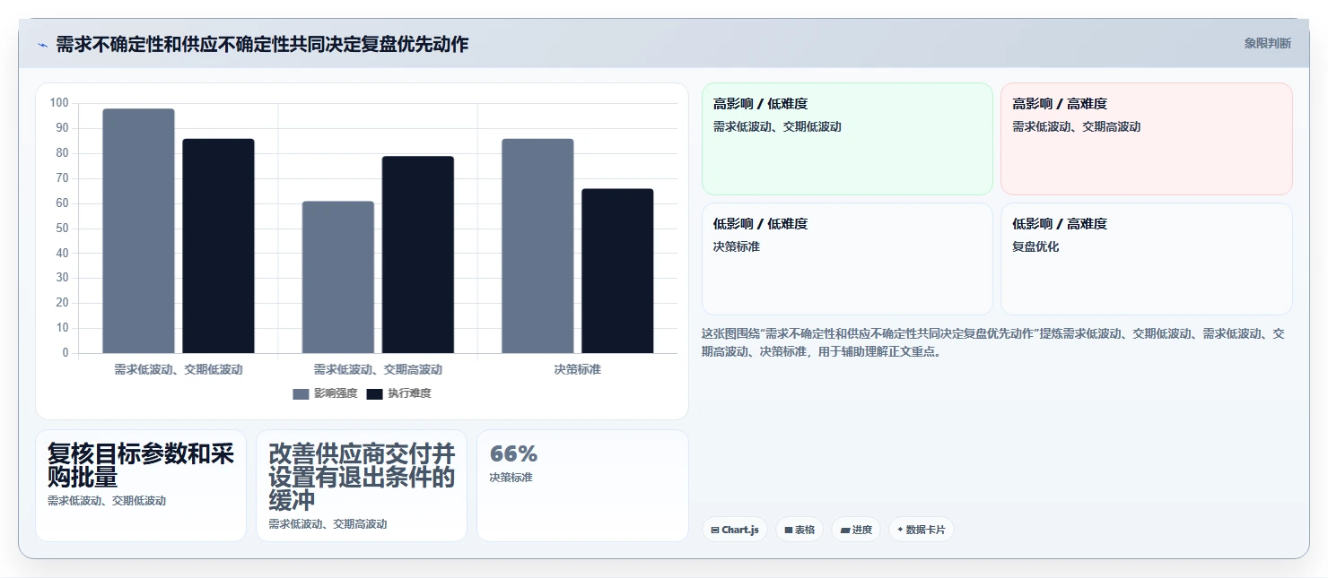Select the 高影响 / 高难度 quadrant card
This screenshot has width=1328, height=578.
(1147, 139)
